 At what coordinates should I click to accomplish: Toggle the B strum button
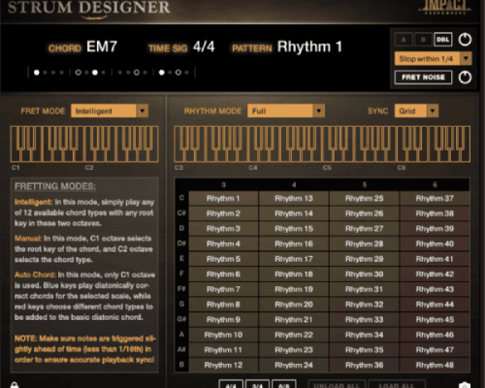423,40
